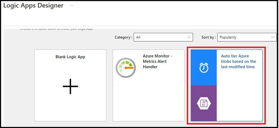Select Azure Monitor - Metrics Alert Handler title
This screenshot has width=279, height=128.
[x=158, y=61]
